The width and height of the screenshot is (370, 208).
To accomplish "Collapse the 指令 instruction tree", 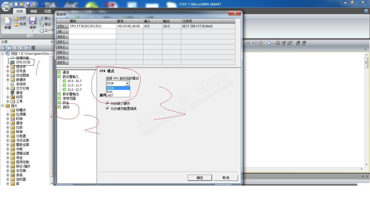I will point(3,106).
